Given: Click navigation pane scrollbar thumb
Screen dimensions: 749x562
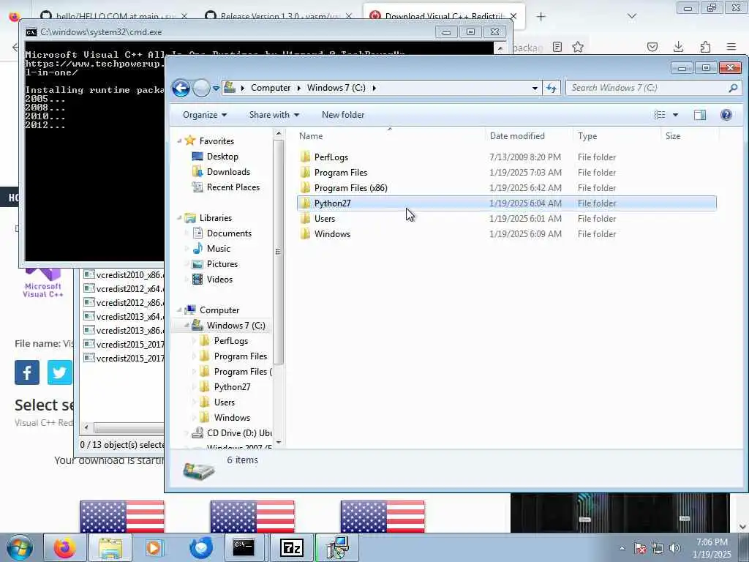Looking at the screenshot, I should [278, 252].
